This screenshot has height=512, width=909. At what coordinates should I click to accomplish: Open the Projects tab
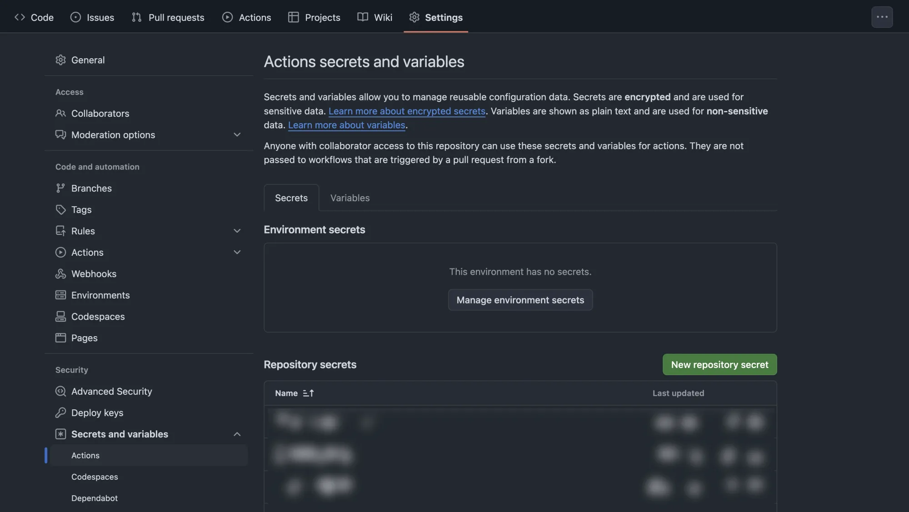coord(314,17)
